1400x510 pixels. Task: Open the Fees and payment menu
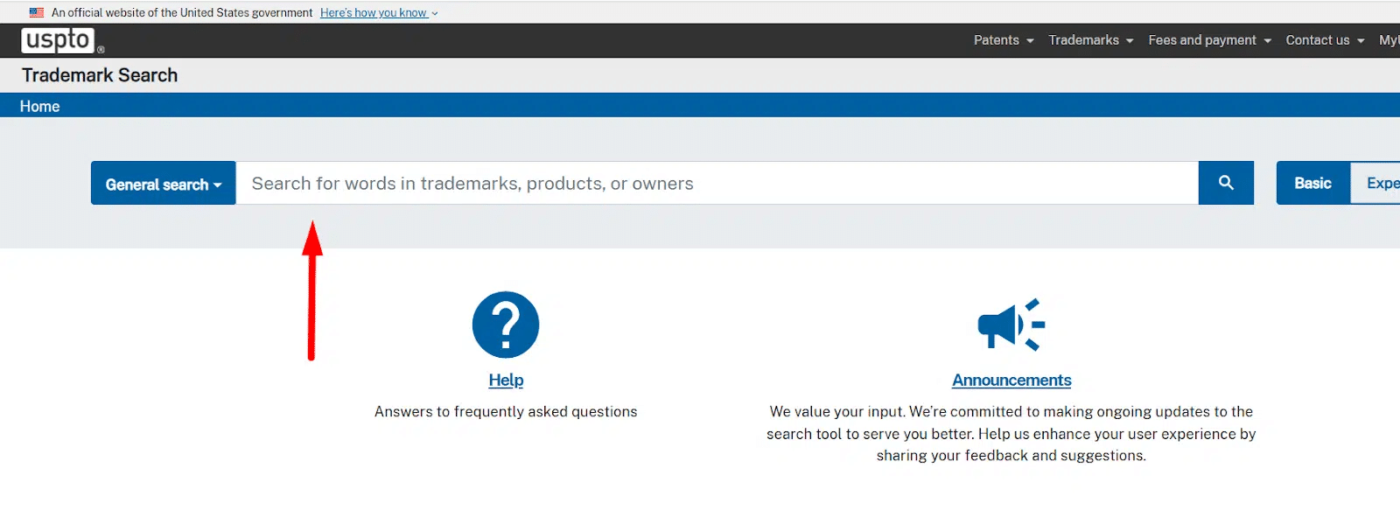click(1209, 40)
